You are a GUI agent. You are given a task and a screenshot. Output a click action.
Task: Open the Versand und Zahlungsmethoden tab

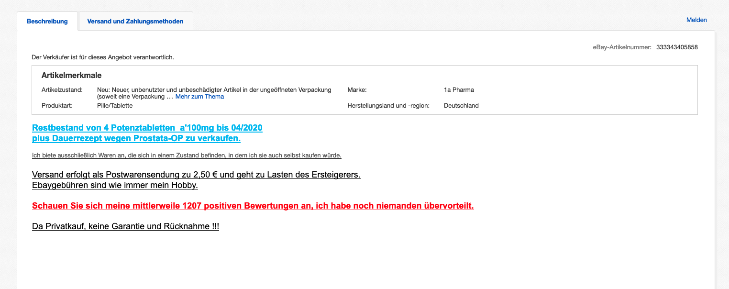pyautogui.click(x=135, y=22)
